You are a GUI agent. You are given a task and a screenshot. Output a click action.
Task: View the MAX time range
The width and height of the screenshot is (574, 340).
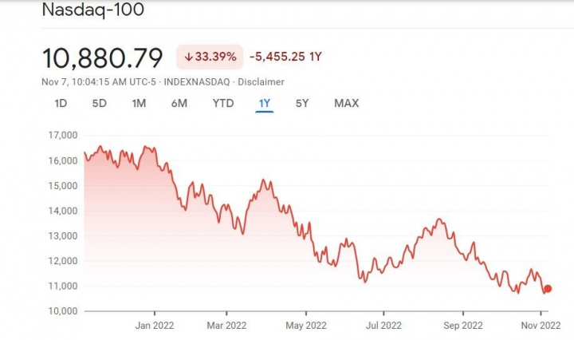pyautogui.click(x=346, y=103)
